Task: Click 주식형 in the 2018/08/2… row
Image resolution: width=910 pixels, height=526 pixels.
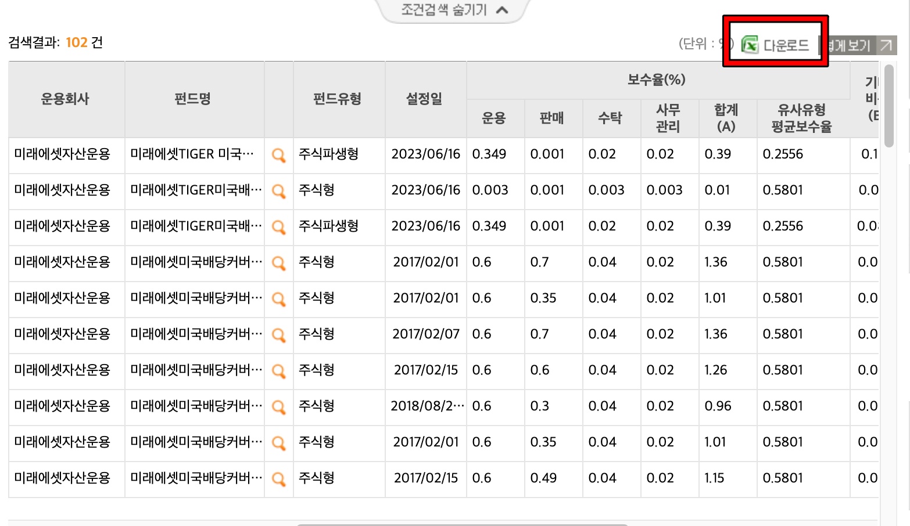Action: tap(317, 406)
